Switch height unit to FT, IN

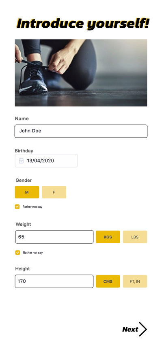click(x=135, y=281)
